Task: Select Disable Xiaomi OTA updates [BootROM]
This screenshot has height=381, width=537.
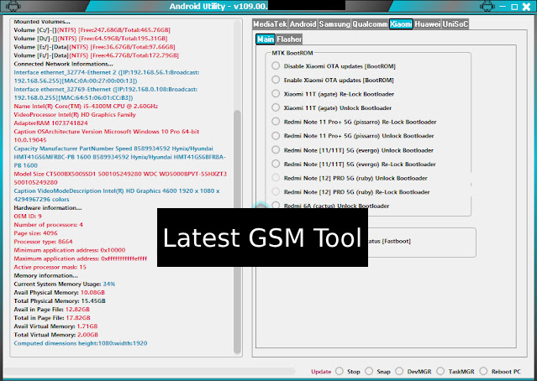Action: [276, 65]
